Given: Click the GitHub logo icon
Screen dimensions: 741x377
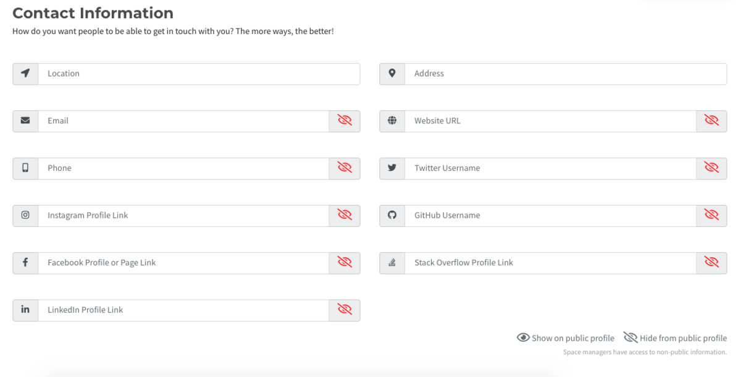Looking at the screenshot, I should (x=392, y=215).
